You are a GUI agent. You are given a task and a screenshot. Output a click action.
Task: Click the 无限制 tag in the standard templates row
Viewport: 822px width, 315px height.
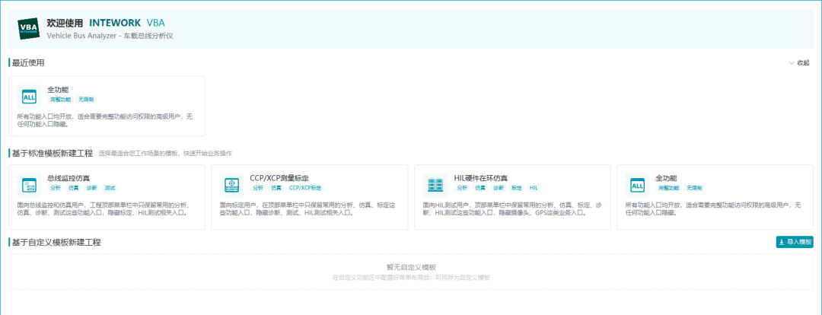695,188
